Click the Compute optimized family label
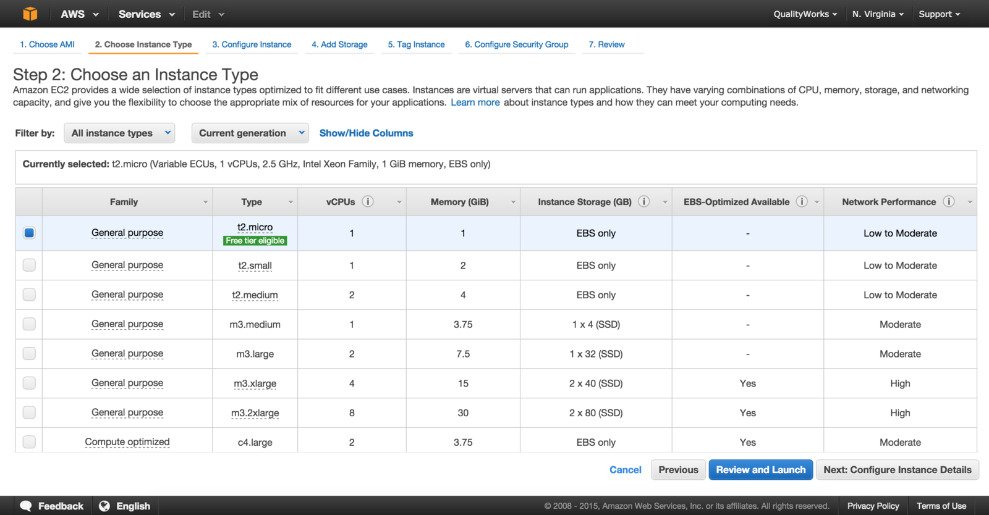This screenshot has width=989, height=515. click(x=127, y=442)
